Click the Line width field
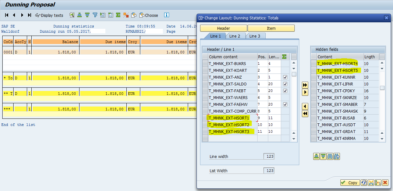393x191 pixels. pos(269,156)
